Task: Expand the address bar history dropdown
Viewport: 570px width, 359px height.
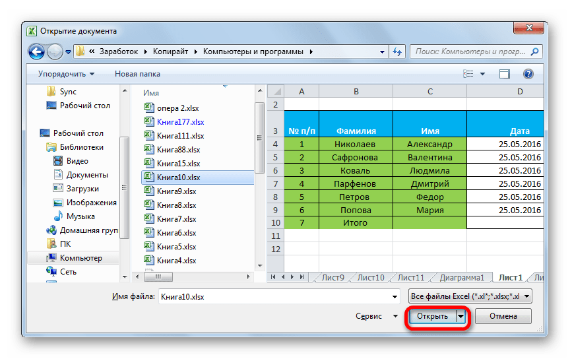Action: [382, 52]
